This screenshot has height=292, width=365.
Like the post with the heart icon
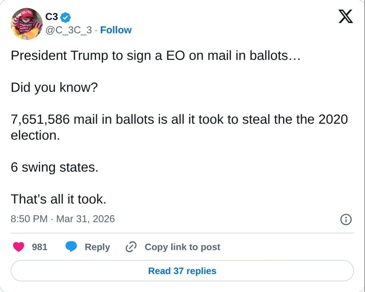click(19, 247)
